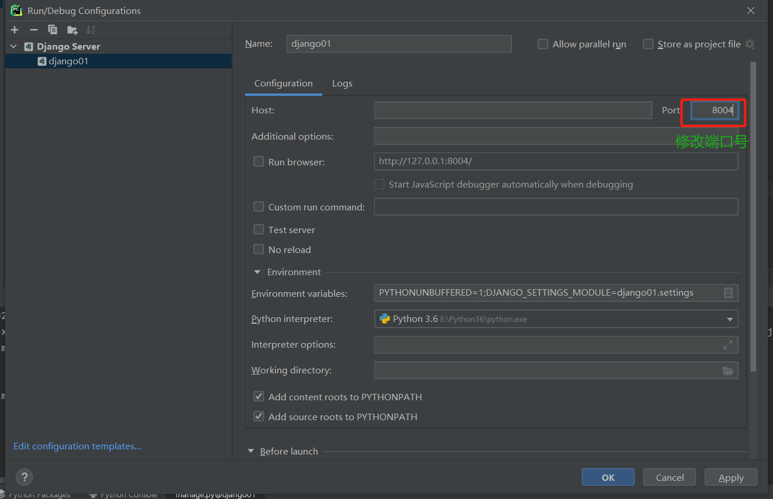
Task: Open Edit configuration templates link
Action: pos(77,446)
